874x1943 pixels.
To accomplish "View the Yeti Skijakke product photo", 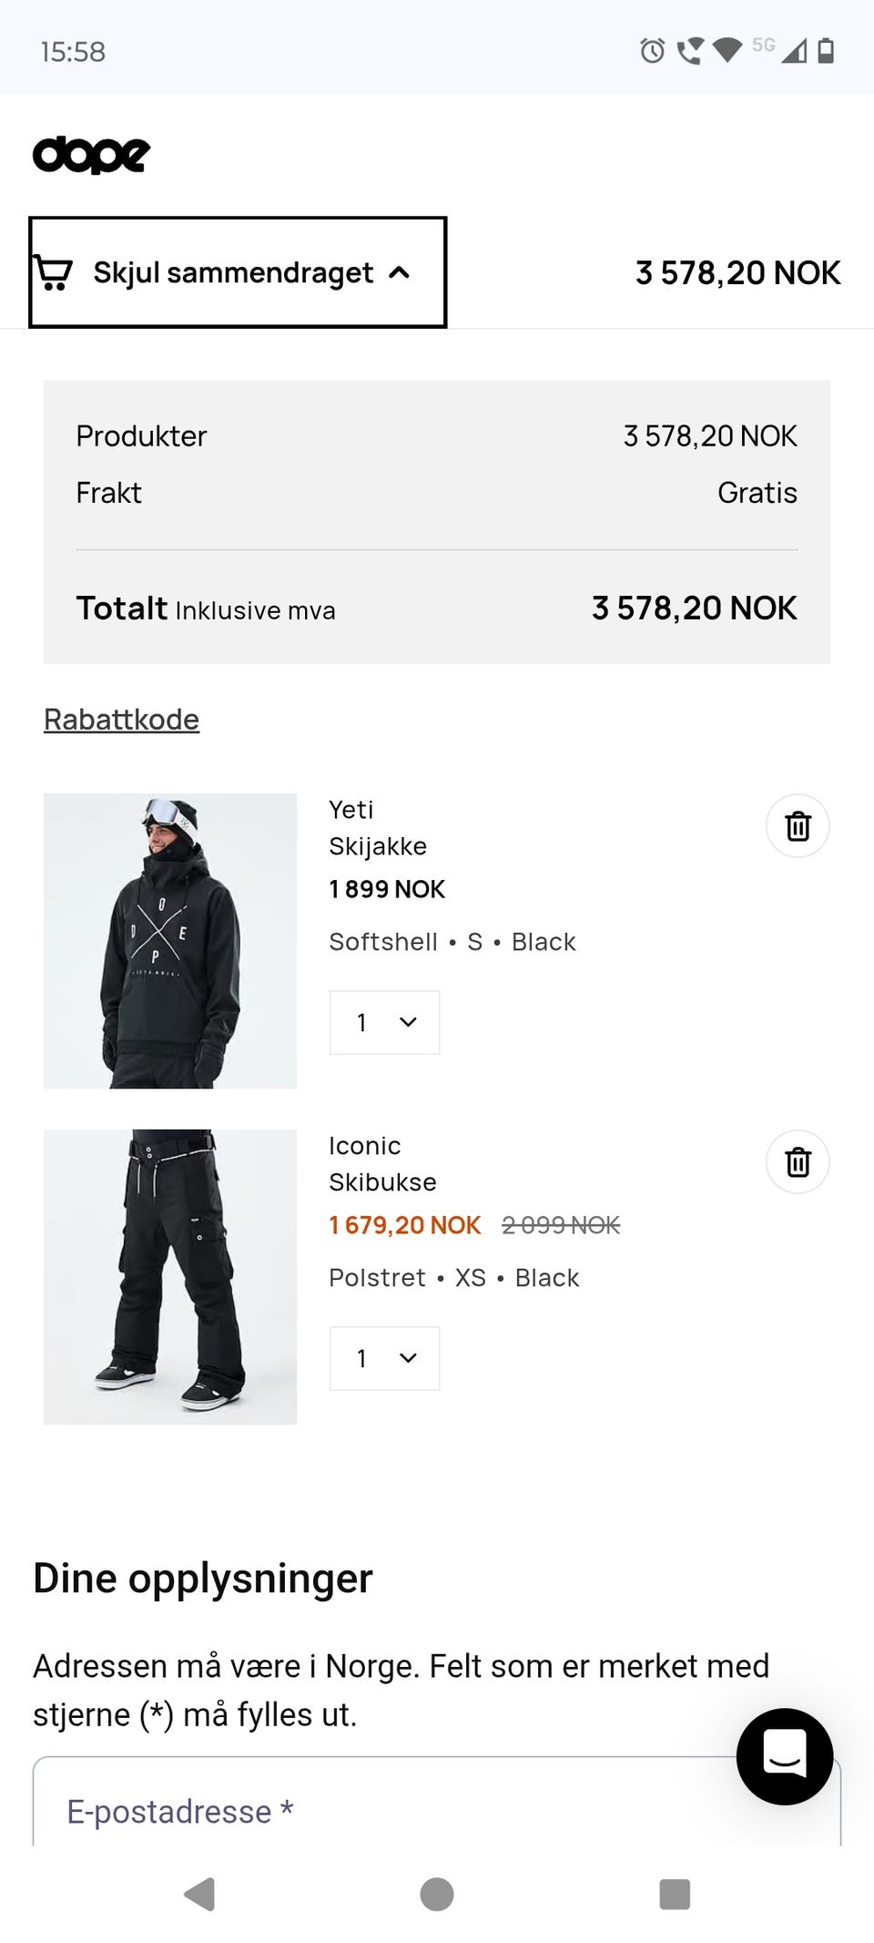I will pyautogui.click(x=169, y=941).
